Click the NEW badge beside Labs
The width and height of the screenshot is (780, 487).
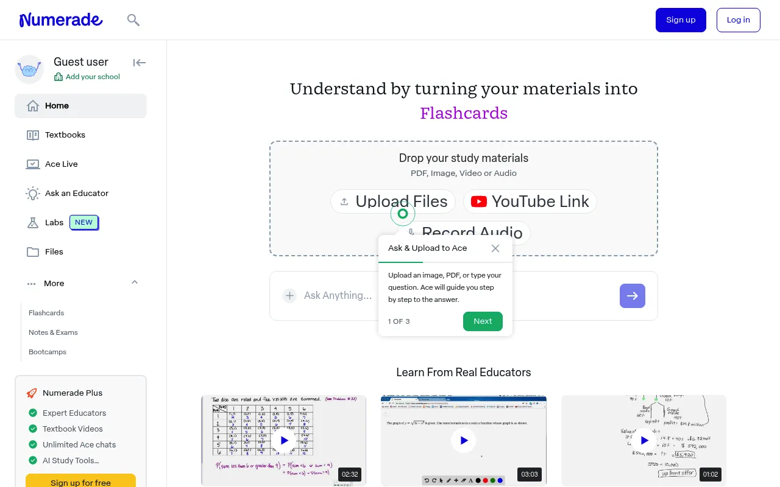[x=84, y=222]
